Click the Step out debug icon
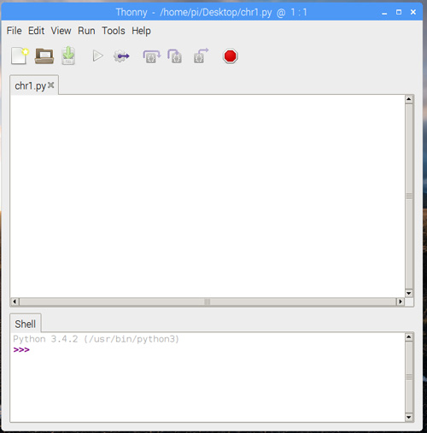This screenshot has width=427, height=433. 201,56
